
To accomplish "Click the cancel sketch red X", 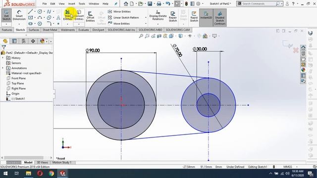I will coord(296,50).
